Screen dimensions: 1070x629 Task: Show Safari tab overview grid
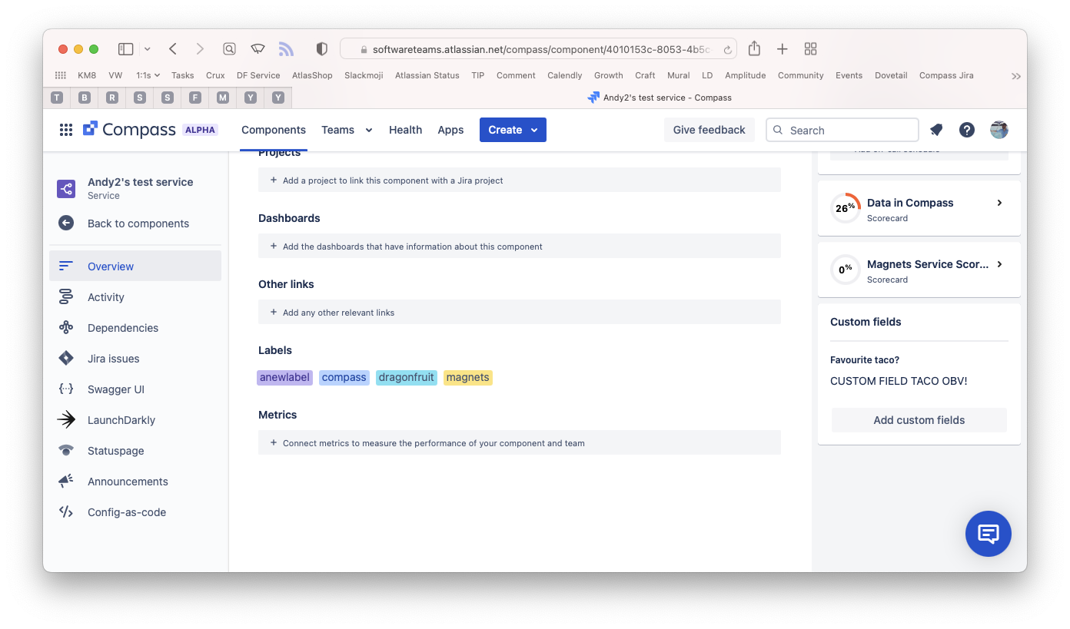pyautogui.click(x=810, y=49)
